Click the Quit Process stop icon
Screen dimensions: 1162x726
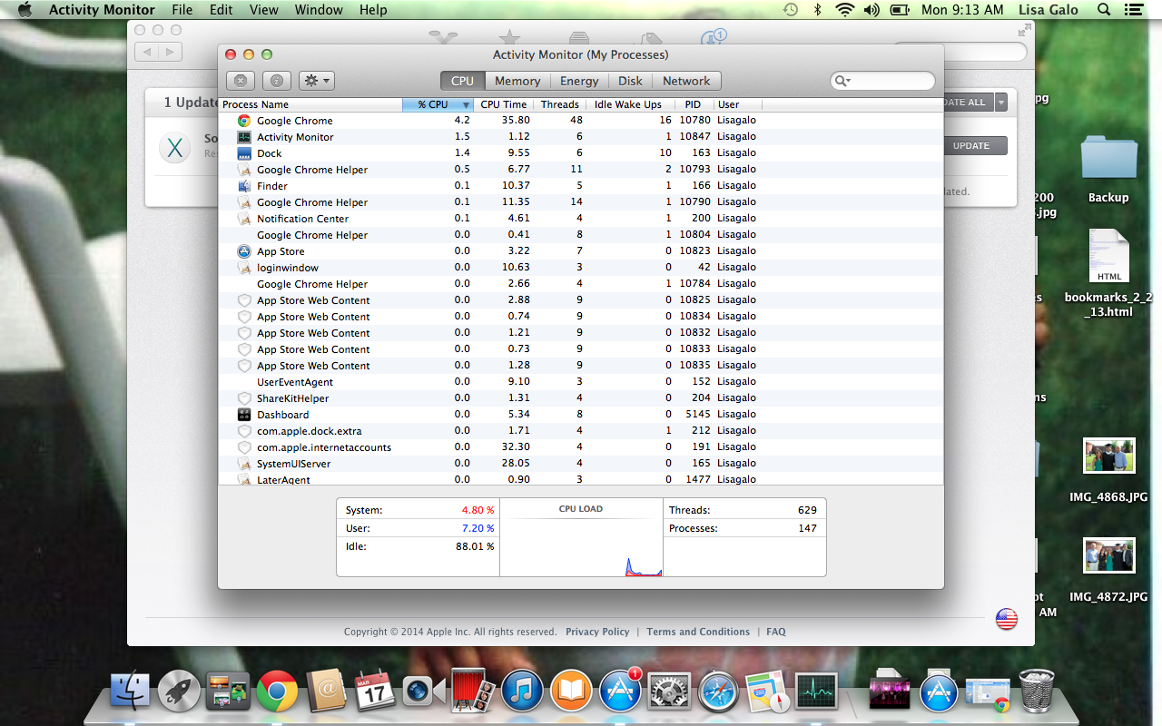click(x=241, y=81)
